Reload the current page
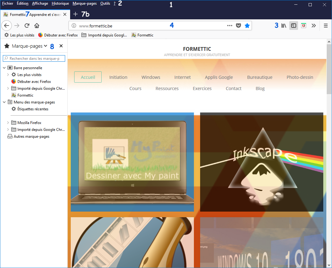 point(27,26)
